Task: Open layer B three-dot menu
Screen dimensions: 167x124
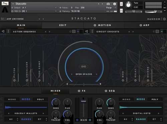Action: tap(92, 31)
